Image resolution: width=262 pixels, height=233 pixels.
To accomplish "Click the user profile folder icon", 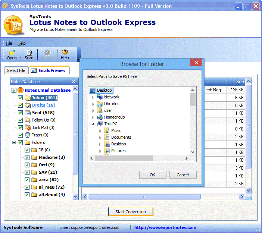I will click(100, 110).
